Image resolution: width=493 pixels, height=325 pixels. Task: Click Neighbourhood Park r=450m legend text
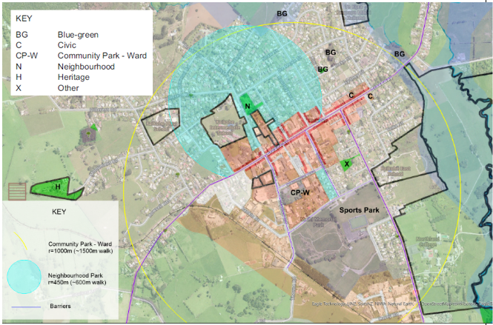pos(77,279)
